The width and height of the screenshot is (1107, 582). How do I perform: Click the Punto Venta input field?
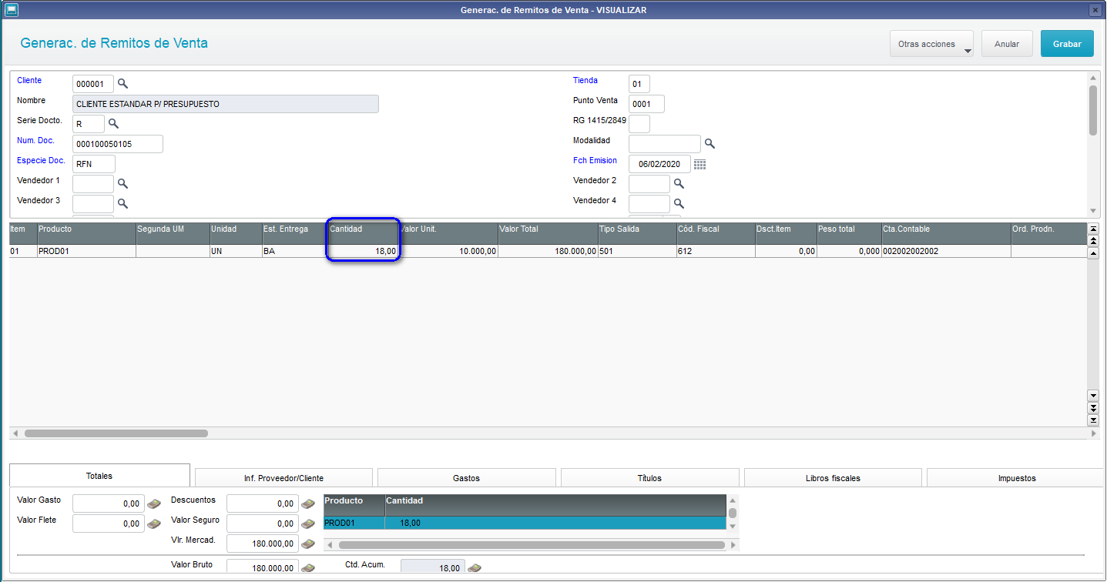(646, 103)
